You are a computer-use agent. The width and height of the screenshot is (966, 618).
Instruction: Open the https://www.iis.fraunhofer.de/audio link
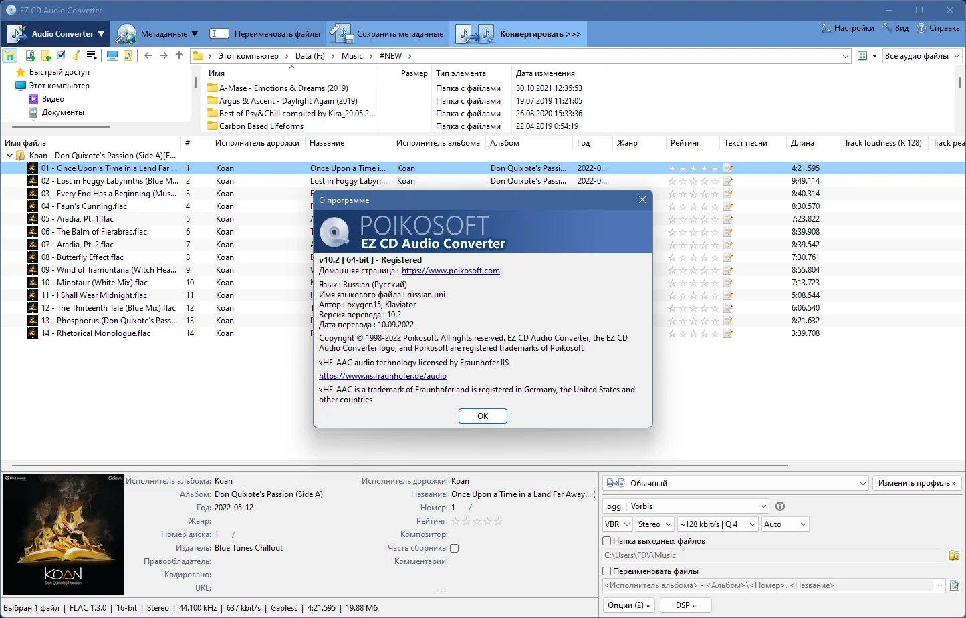pos(382,376)
